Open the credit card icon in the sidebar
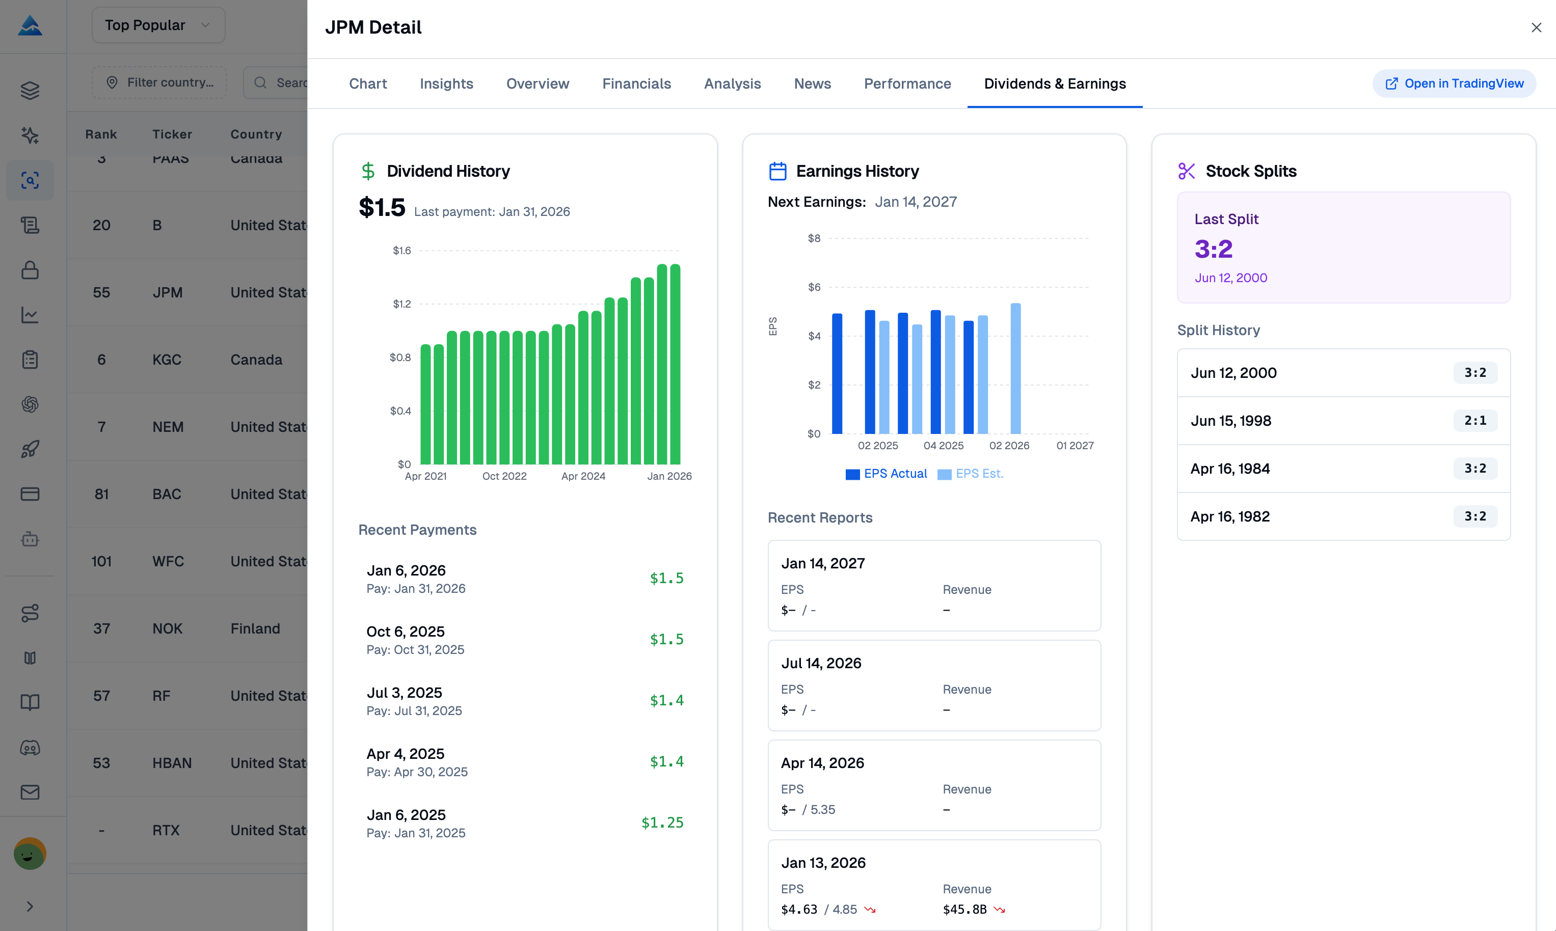The height and width of the screenshot is (931, 1556). pyautogui.click(x=30, y=495)
